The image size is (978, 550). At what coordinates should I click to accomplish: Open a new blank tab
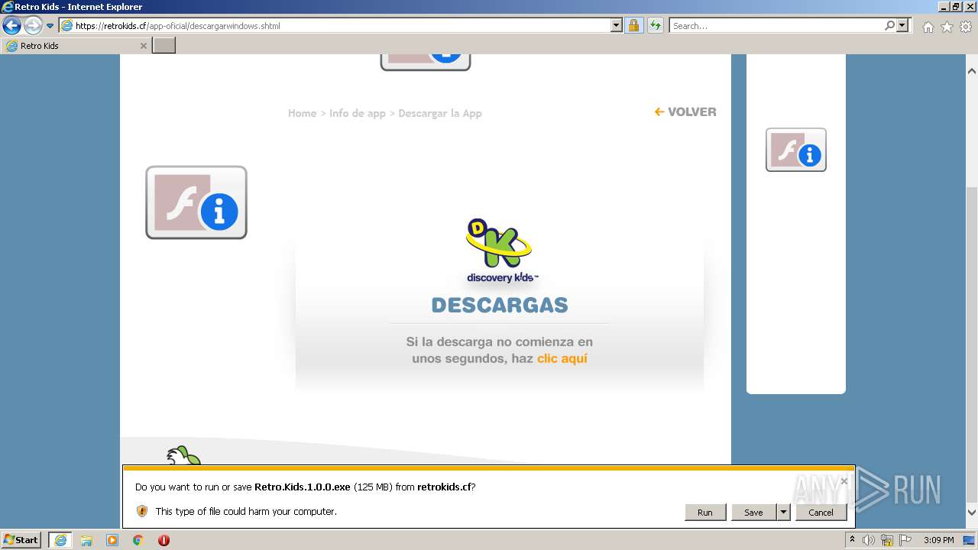(164, 46)
